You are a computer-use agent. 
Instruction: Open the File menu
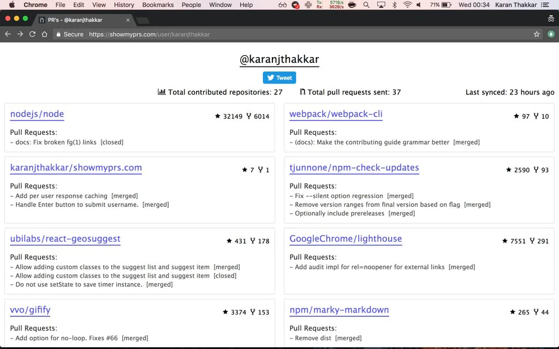point(60,5)
